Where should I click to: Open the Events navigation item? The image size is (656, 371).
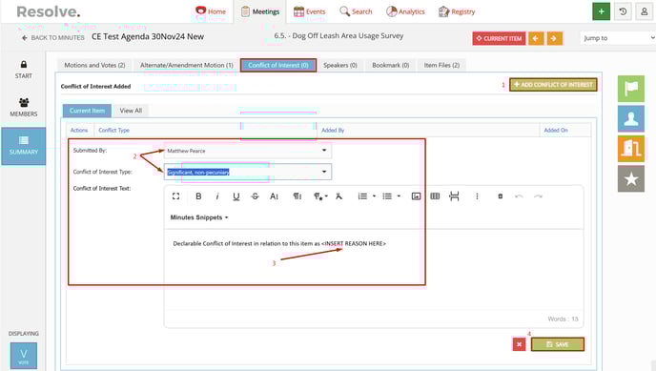309,11
